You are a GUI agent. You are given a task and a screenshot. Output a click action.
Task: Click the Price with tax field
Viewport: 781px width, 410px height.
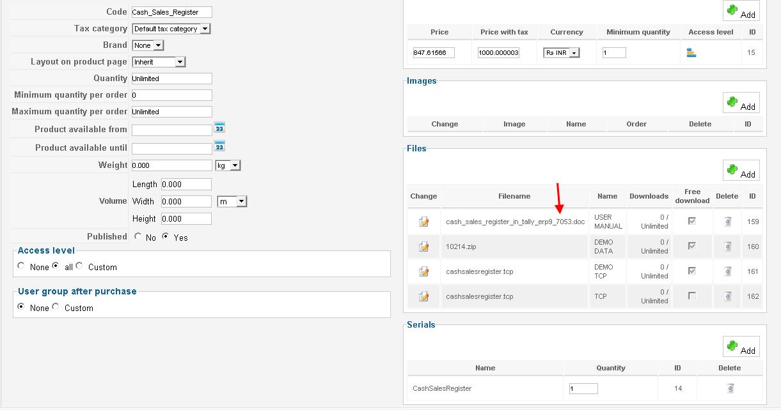pyautogui.click(x=498, y=52)
